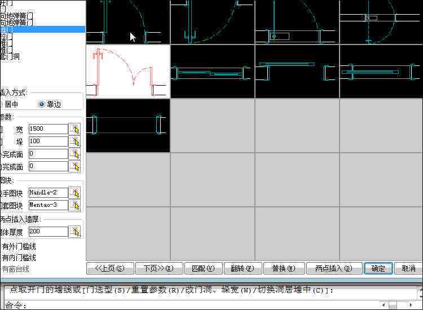Image resolution: width=423 pixels, height=310 pixels.
Task: Click pick icon beside Mentao-3 field
Action: 74,205
